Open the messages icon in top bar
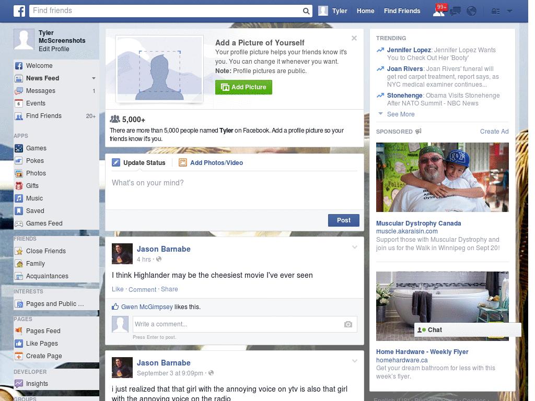This screenshot has height=401, width=535. click(455, 11)
